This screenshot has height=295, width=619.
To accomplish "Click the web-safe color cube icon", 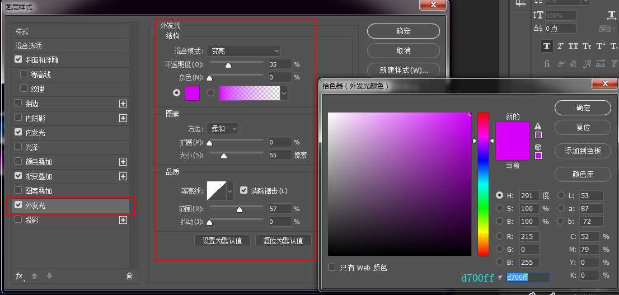I will tap(538, 147).
